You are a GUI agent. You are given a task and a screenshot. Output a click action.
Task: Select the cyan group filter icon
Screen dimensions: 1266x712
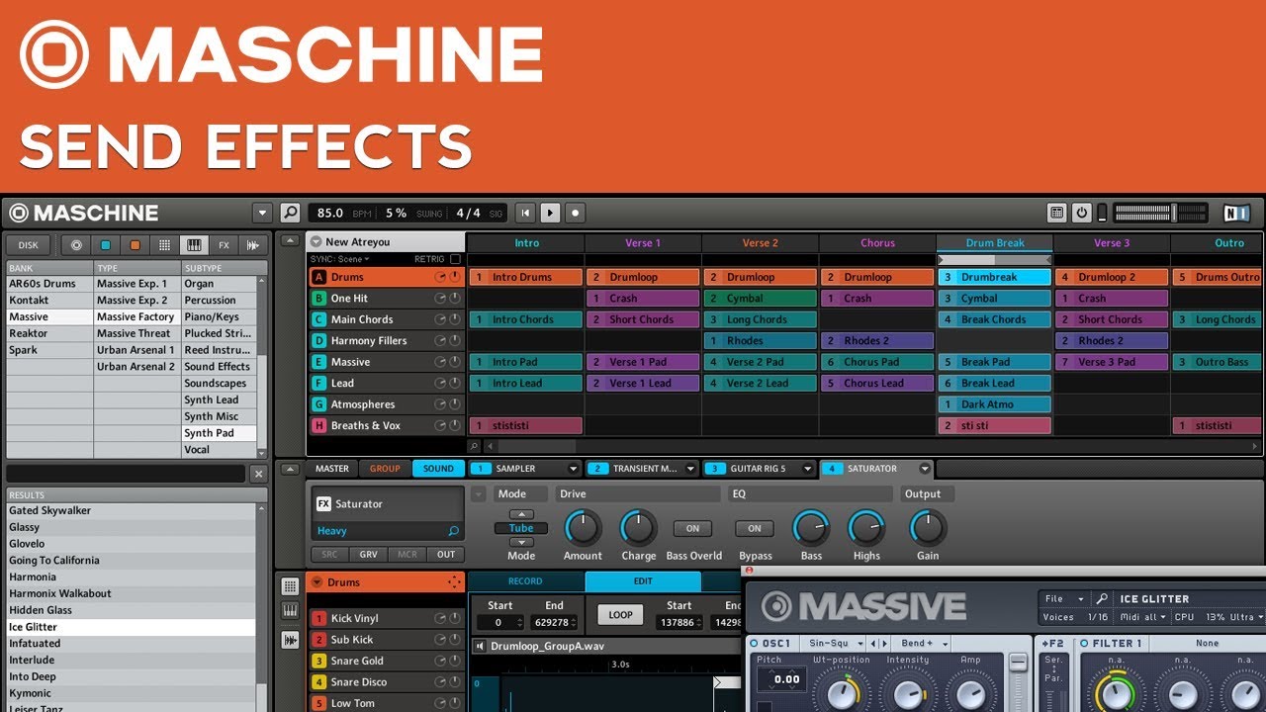[105, 245]
